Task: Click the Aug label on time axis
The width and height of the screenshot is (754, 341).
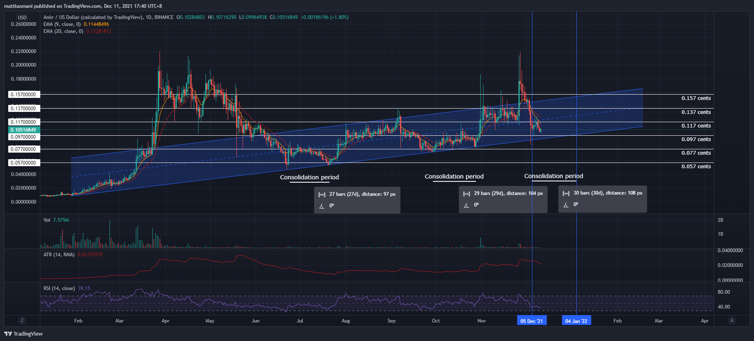Action: pos(346,321)
